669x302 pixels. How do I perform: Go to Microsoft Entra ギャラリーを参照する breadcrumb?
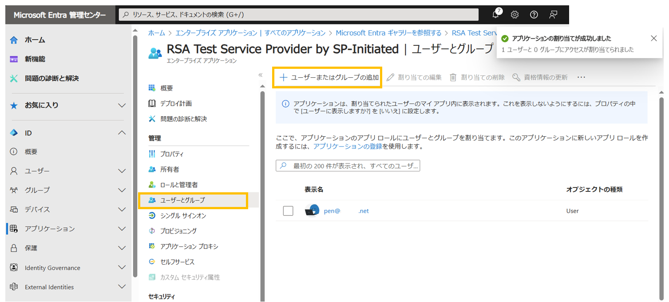pos(388,33)
